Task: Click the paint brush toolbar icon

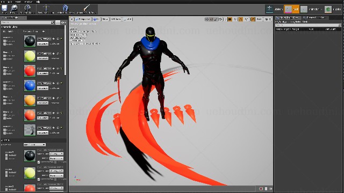Action: (x=87, y=9)
